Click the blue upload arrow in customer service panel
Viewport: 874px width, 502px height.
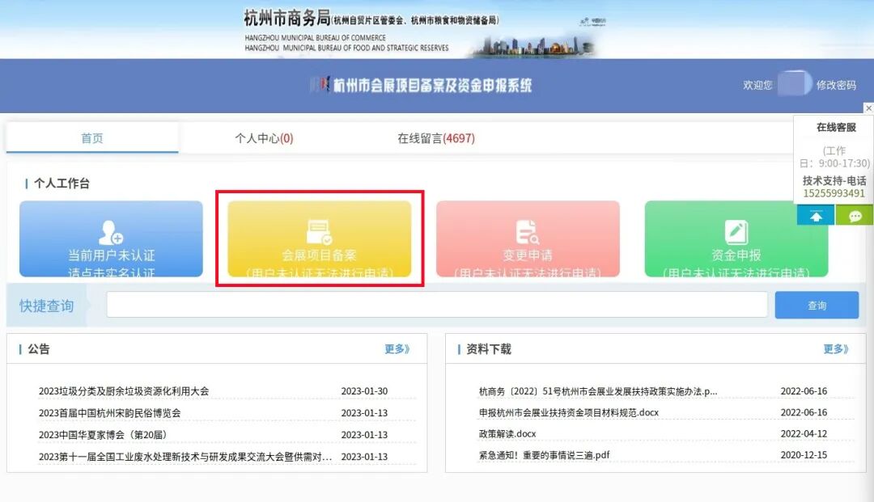[x=815, y=215]
